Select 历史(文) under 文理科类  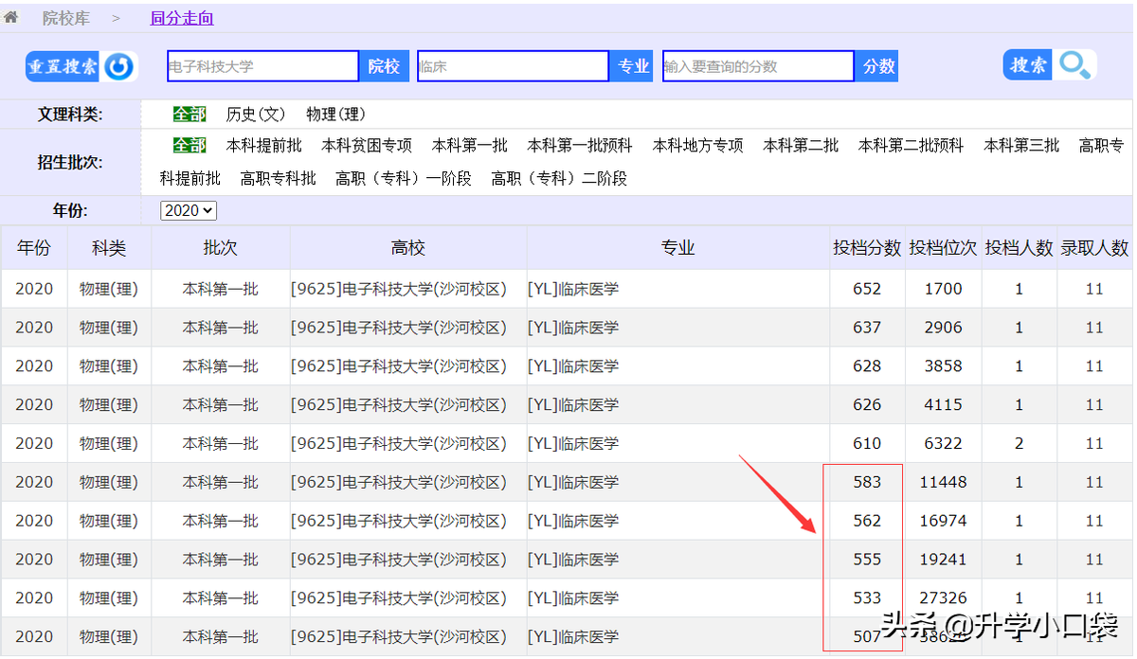(256, 113)
